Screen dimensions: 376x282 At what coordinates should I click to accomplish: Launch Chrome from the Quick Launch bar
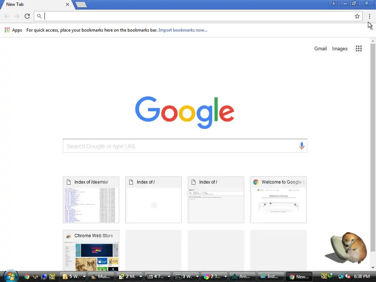(26, 276)
